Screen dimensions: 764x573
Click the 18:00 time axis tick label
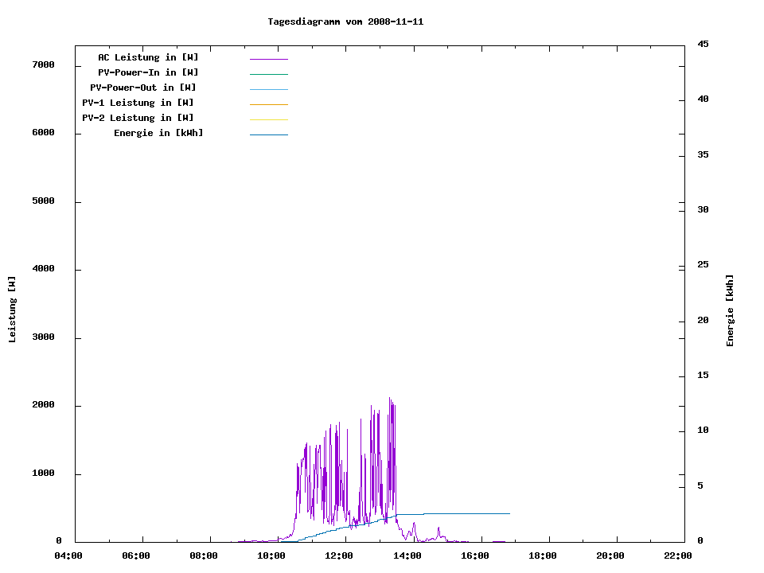(543, 555)
